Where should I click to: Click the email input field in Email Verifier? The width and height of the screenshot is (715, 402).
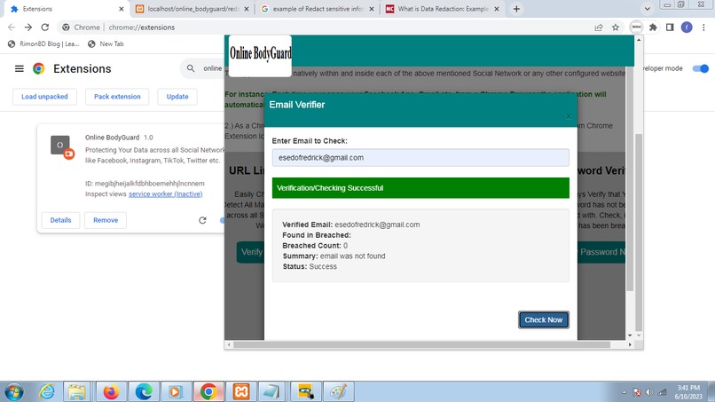(420, 157)
